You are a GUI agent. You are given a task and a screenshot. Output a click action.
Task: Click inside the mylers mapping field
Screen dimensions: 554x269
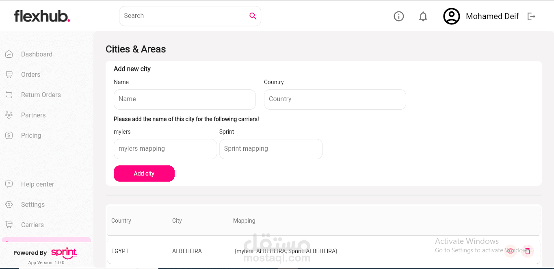pos(165,149)
